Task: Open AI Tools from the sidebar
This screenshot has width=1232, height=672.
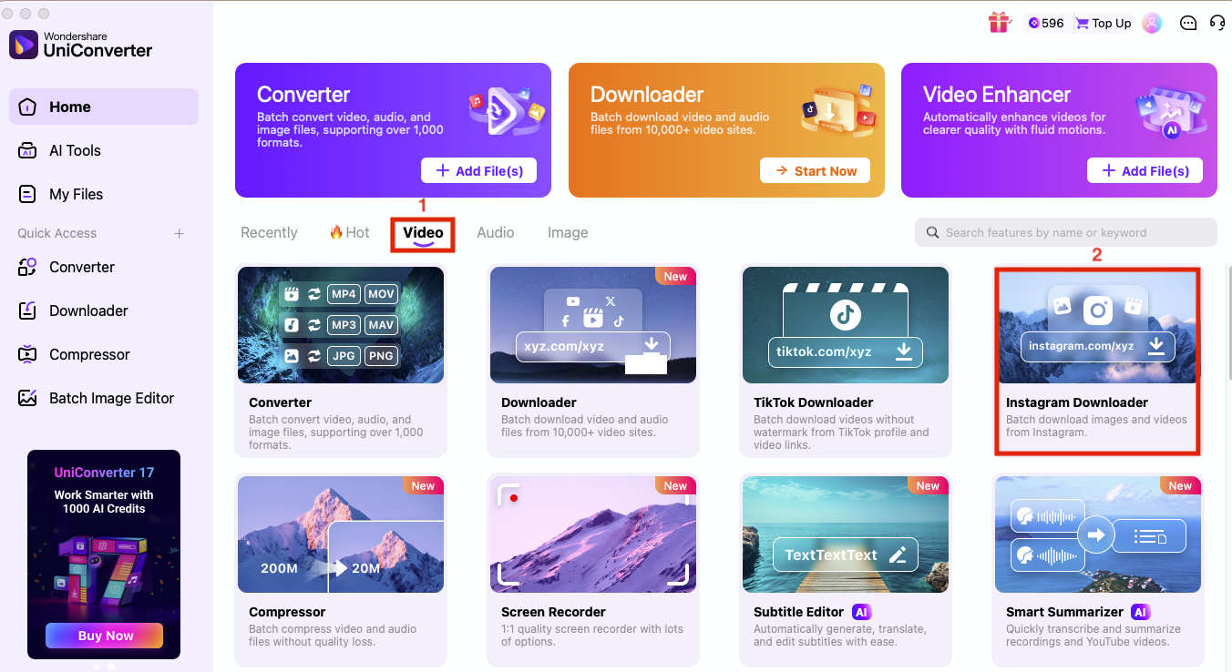Action: 76,150
